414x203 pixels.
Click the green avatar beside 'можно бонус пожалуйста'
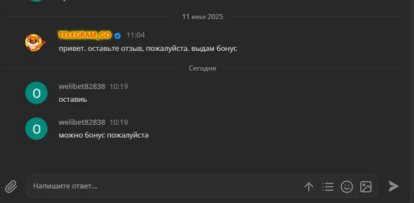coord(36,129)
